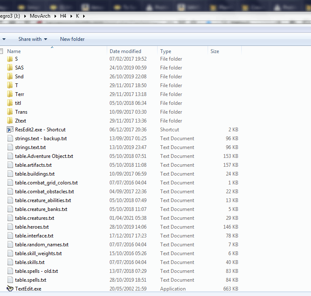Select the table.interface.txt file name
Image resolution: width=311 pixels, height=296 pixels.
tap(34, 236)
